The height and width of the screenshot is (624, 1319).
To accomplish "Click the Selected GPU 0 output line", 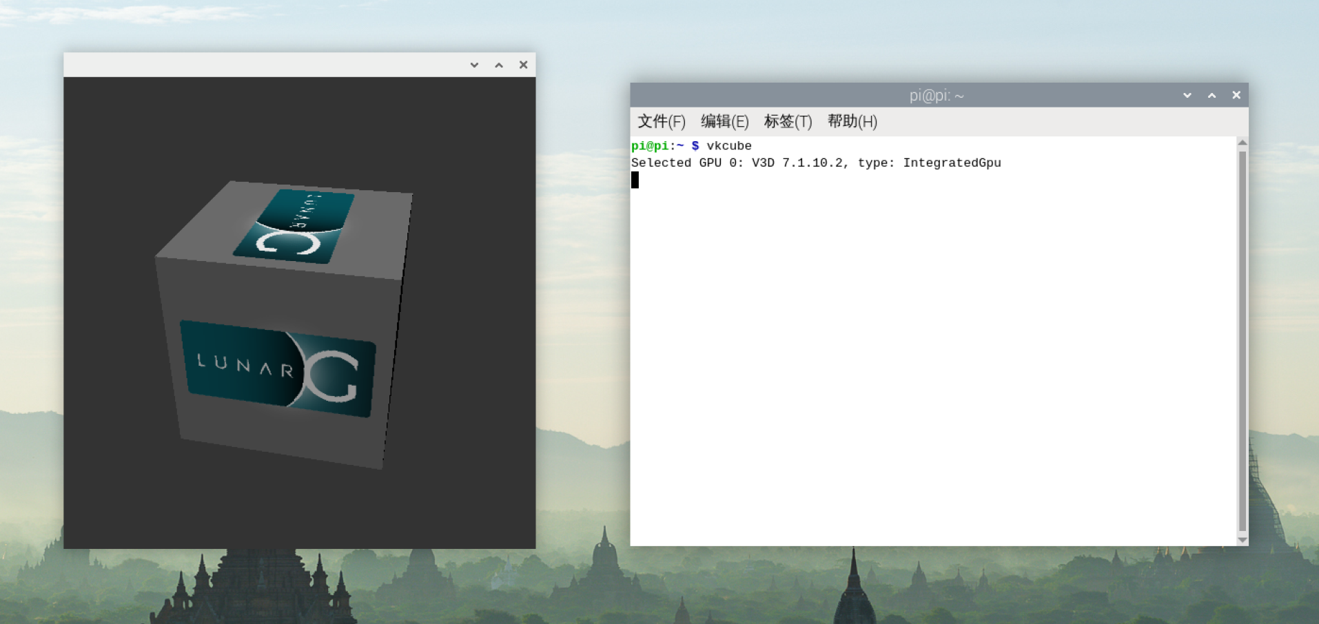I will [x=815, y=163].
